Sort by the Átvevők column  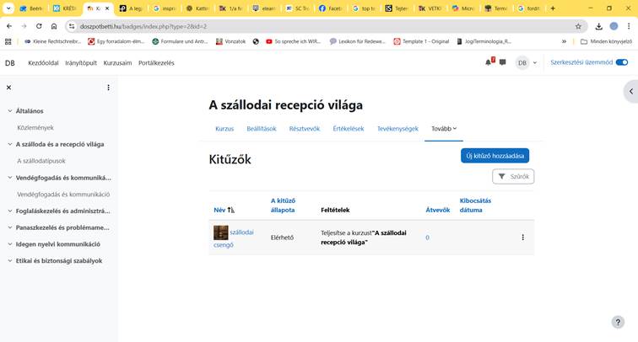click(438, 210)
